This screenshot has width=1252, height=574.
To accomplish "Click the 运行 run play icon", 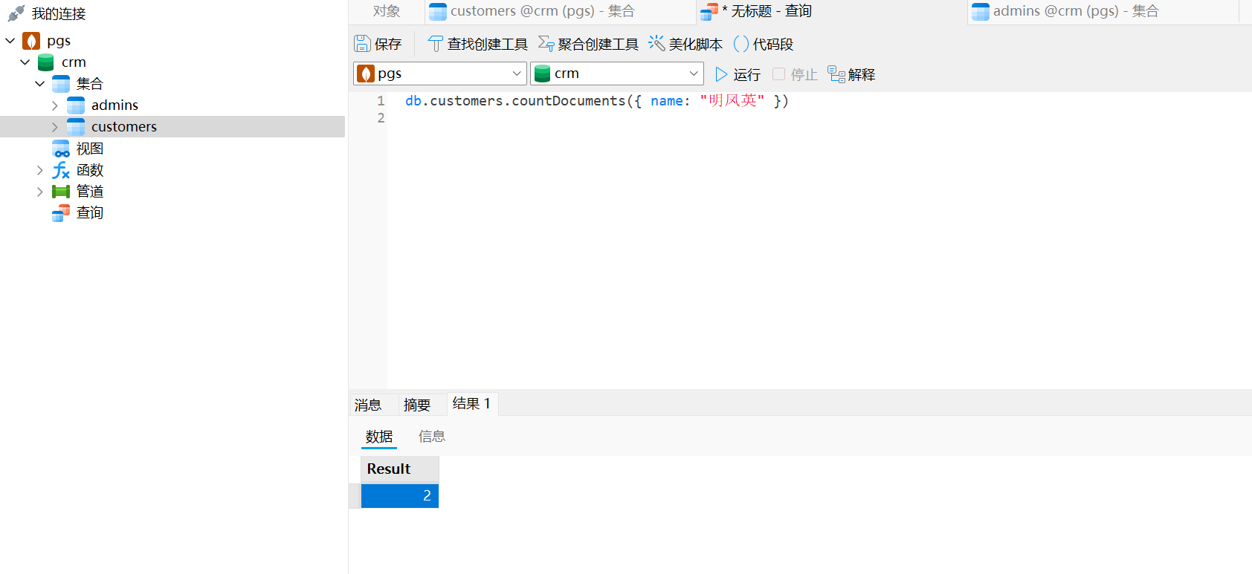I will pyautogui.click(x=721, y=74).
